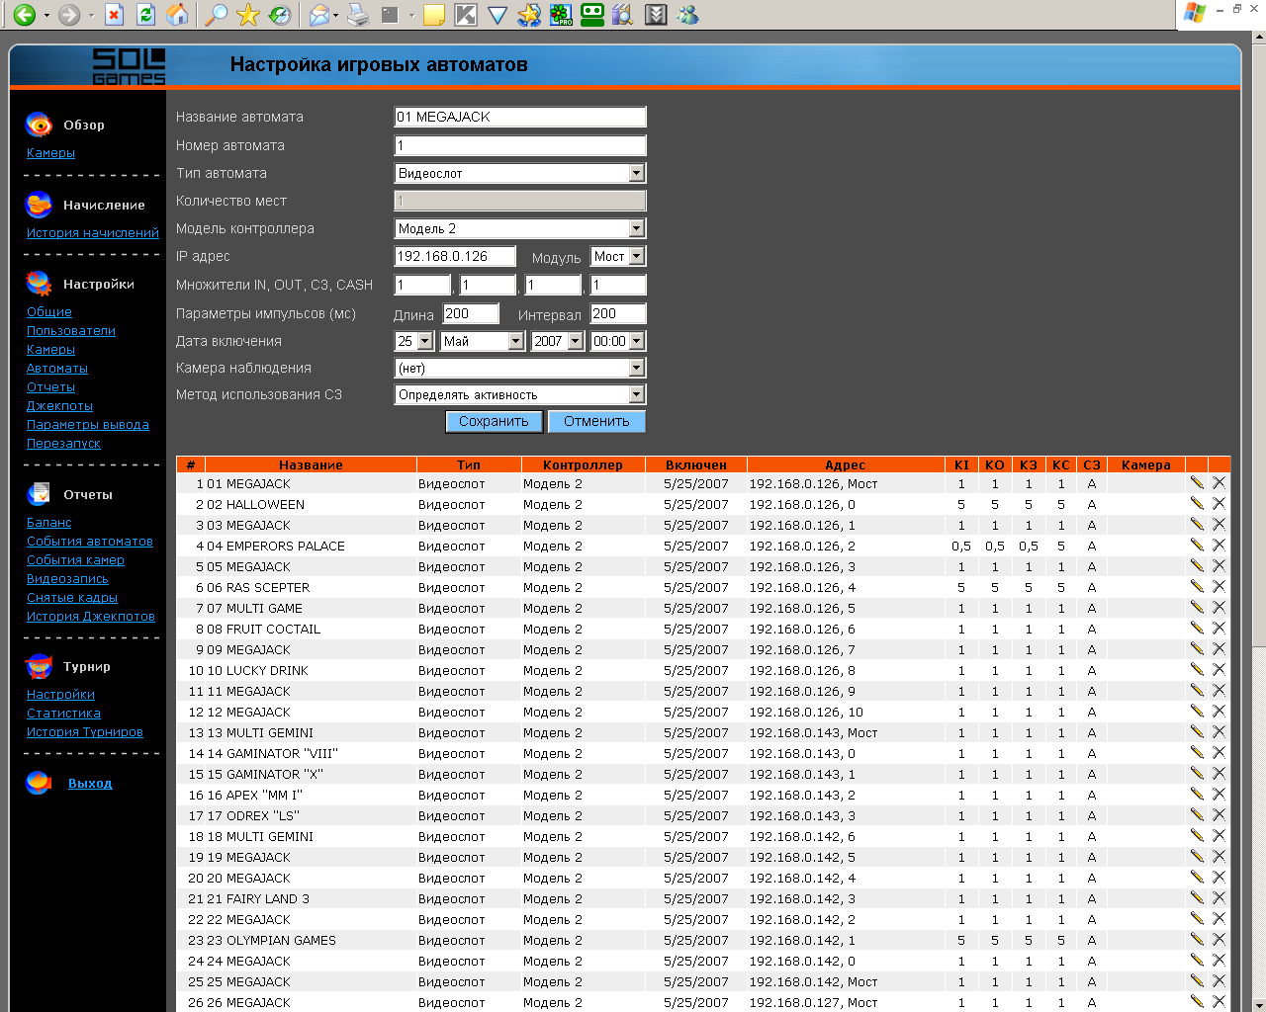Click the Номер автомата input field
The height and width of the screenshot is (1012, 1266).
tap(520, 145)
